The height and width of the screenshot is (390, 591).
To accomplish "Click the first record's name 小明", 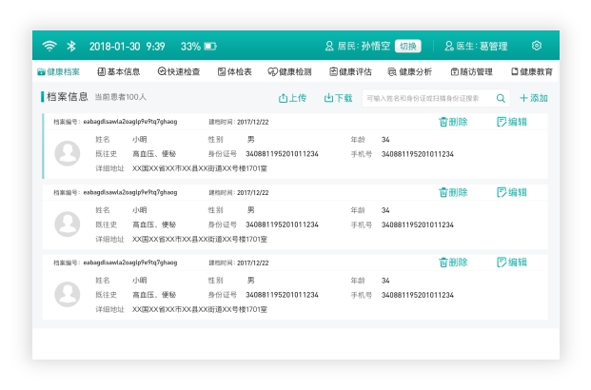I will 140,140.
